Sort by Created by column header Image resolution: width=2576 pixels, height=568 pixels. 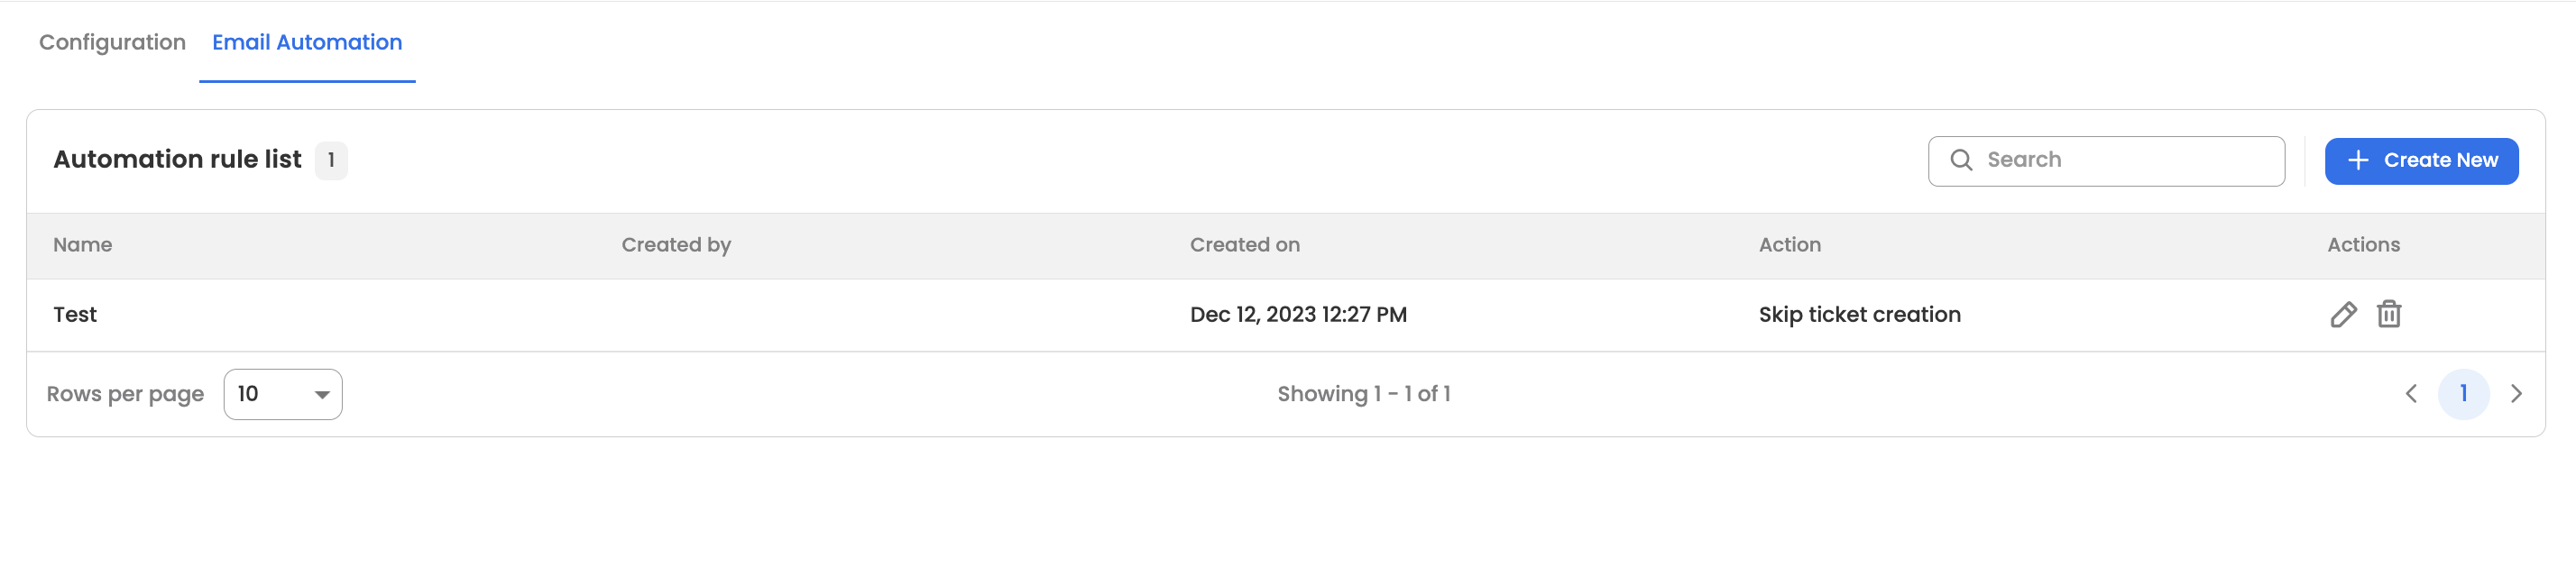(x=676, y=245)
